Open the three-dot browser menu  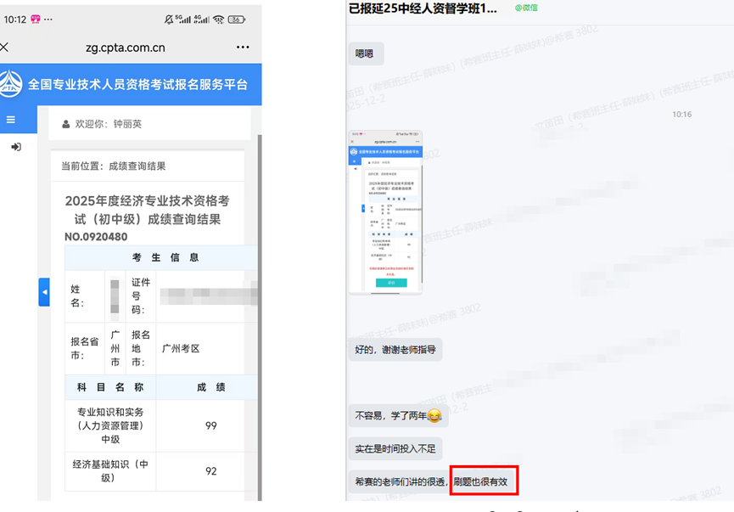tap(242, 48)
